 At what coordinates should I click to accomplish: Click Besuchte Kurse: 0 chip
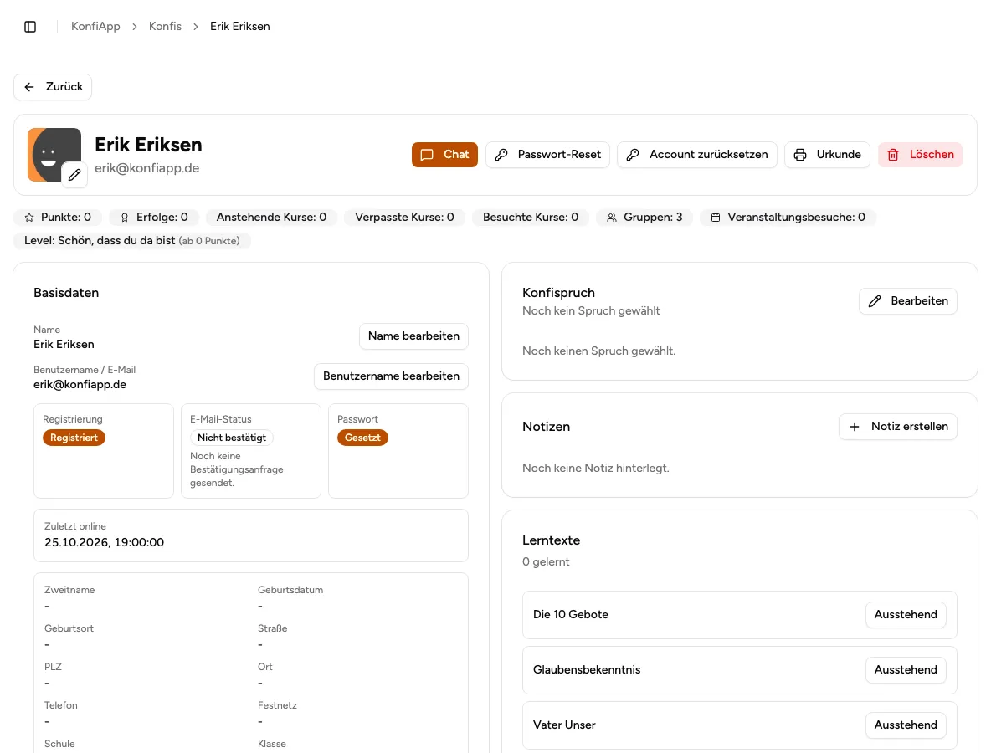[x=531, y=218]
